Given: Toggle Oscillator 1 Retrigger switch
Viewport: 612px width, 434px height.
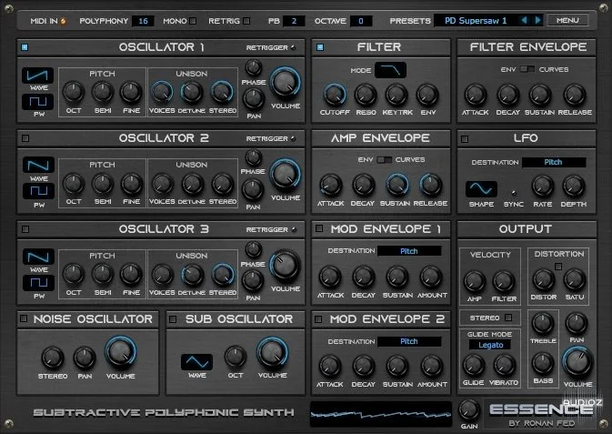Looking at the screenshot, I should [x=293, y=47].
